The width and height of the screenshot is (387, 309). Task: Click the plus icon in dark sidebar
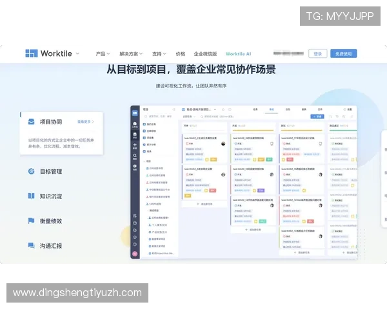(x=135, y=146)
